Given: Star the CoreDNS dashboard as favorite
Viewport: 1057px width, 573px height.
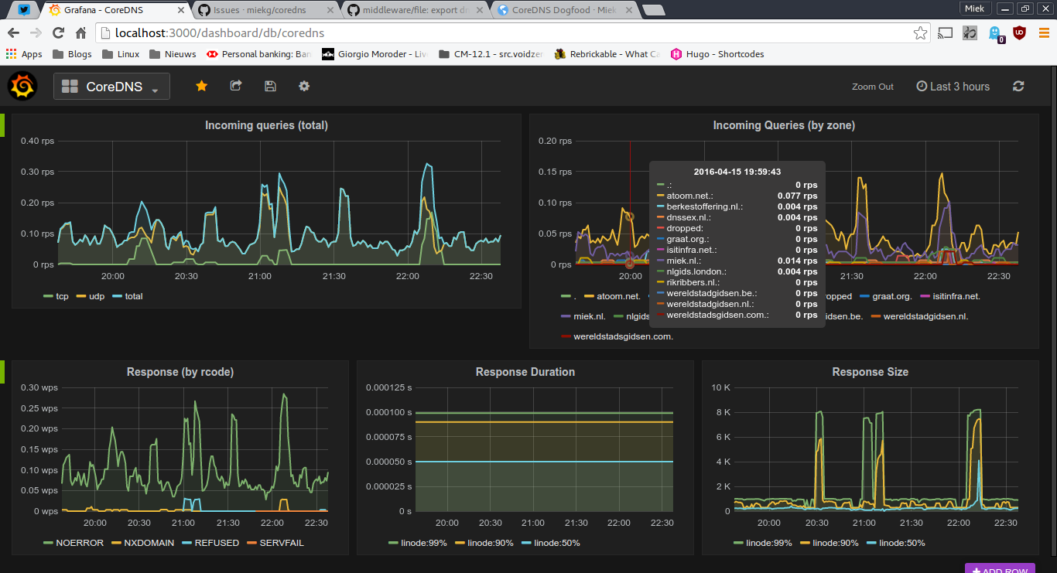Looking at the screenshot, I should pyautogui.click(x=201, y=86).
